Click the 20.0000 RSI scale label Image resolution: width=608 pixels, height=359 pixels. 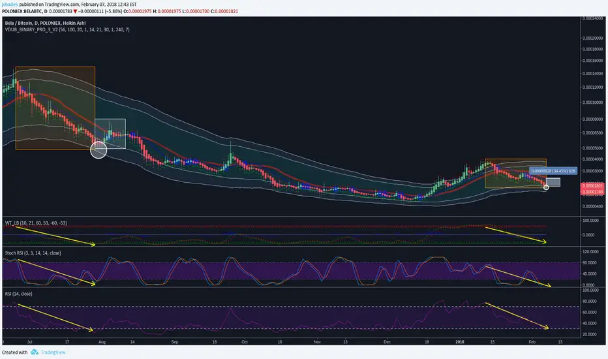coord(591,334)
